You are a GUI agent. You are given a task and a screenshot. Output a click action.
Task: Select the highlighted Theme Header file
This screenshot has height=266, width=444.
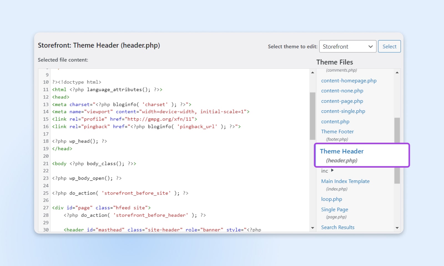(342, 151)
